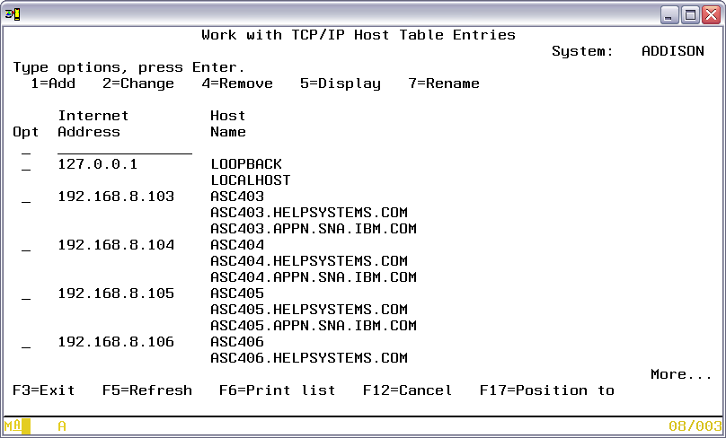Click the Opt field for 192.168.8.106
Image resolution: width=726 pixels, height=438 pixels.
coord(26,343)
